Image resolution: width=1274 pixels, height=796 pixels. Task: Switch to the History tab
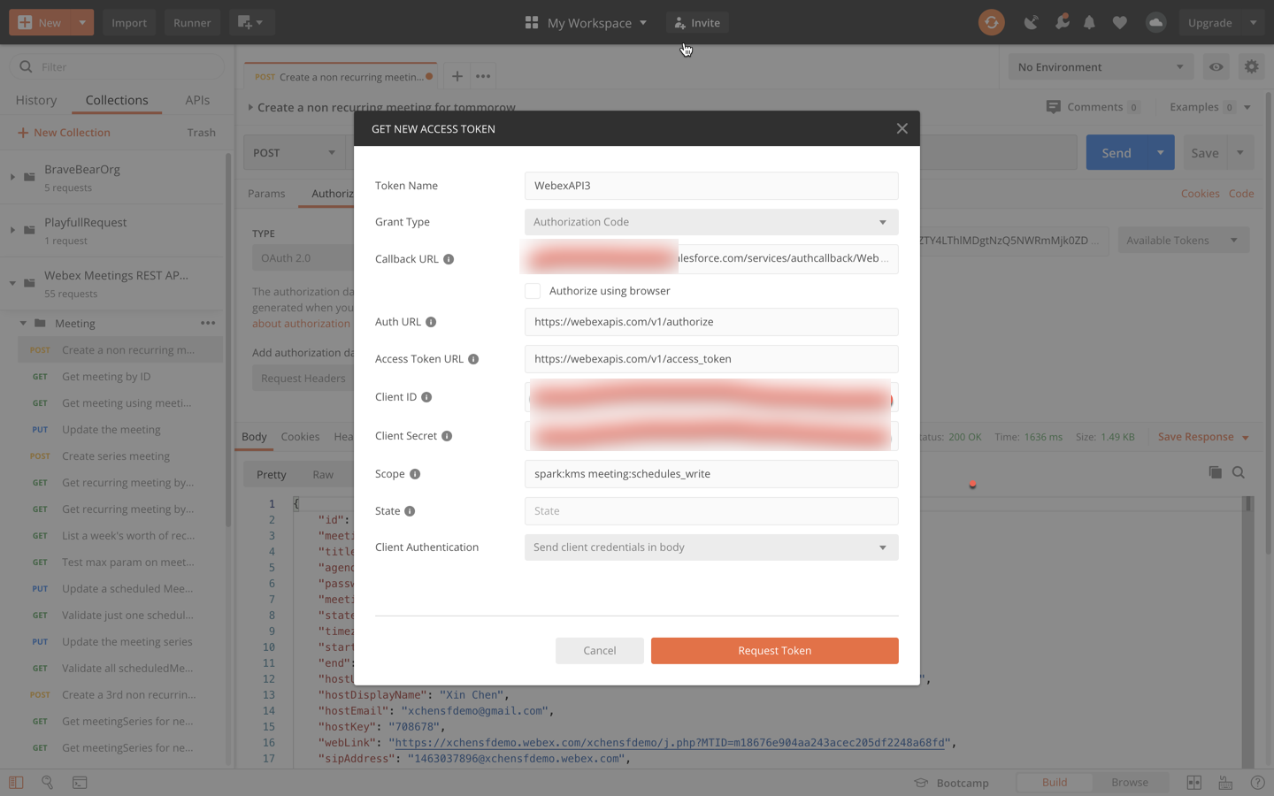(35, 100)
